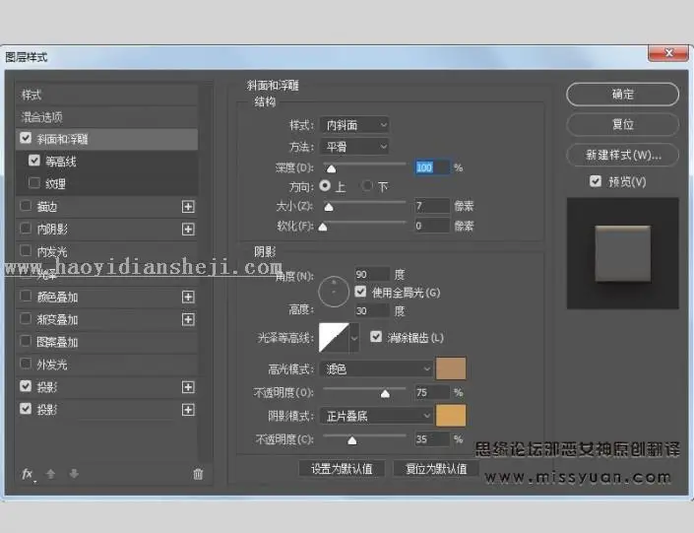This screenshot has width=694, height=533.
Task: Click the 深度 slider handle
Action: 331,168
